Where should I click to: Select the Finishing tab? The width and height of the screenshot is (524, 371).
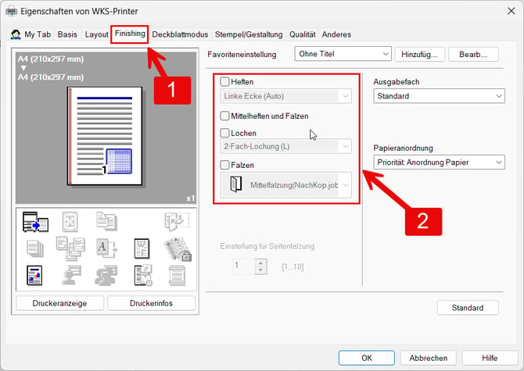[x=130, y=34]
